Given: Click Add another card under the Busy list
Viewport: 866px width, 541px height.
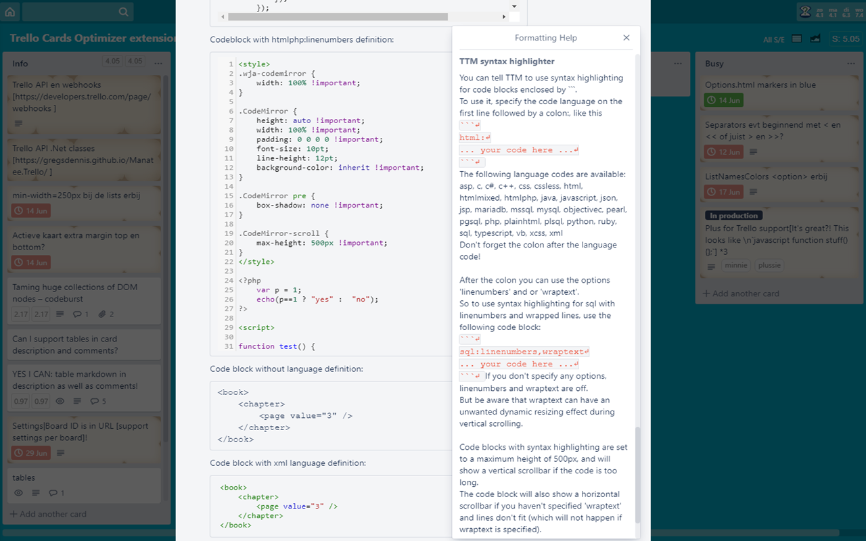Looking at the screenshot, I should [741, 293].
